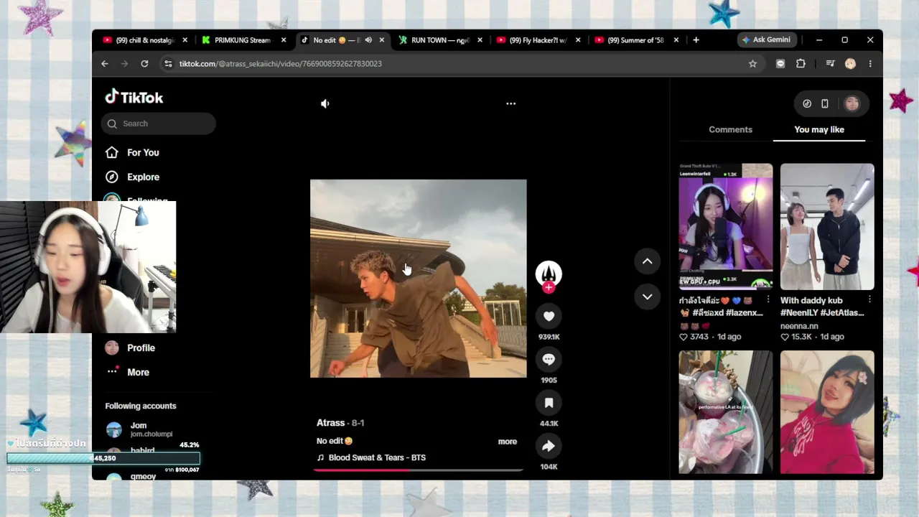Switch to the You may like tab
This screenshot has width=919, height=517.
click(x=819, y=129)
